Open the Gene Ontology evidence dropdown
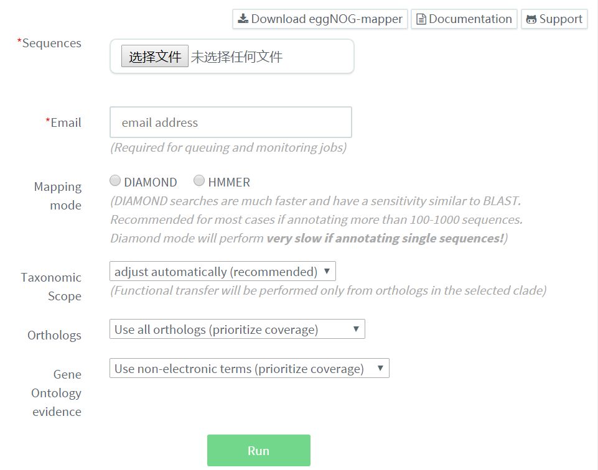 point(249,369)
